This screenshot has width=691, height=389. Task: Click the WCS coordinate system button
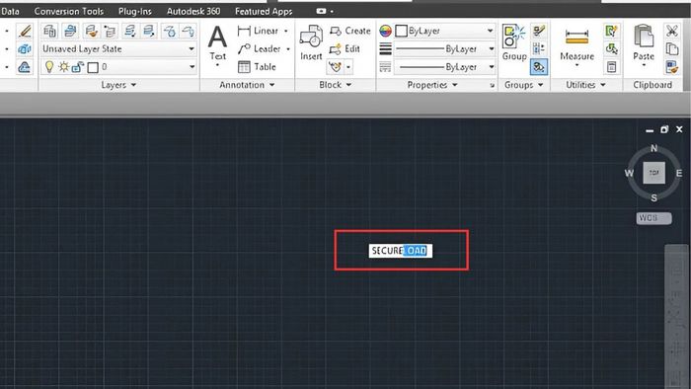(653, 218)
